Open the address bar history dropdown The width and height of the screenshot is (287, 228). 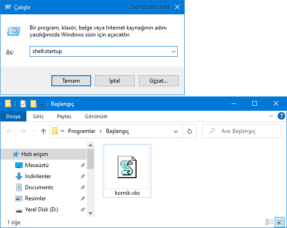click(x=176, y=131)
